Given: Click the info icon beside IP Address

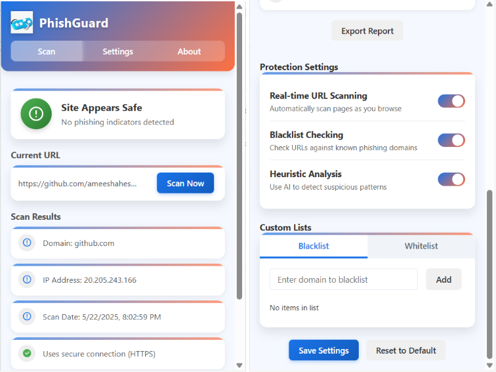Looking at the screenshot, I should click(27, 279).
